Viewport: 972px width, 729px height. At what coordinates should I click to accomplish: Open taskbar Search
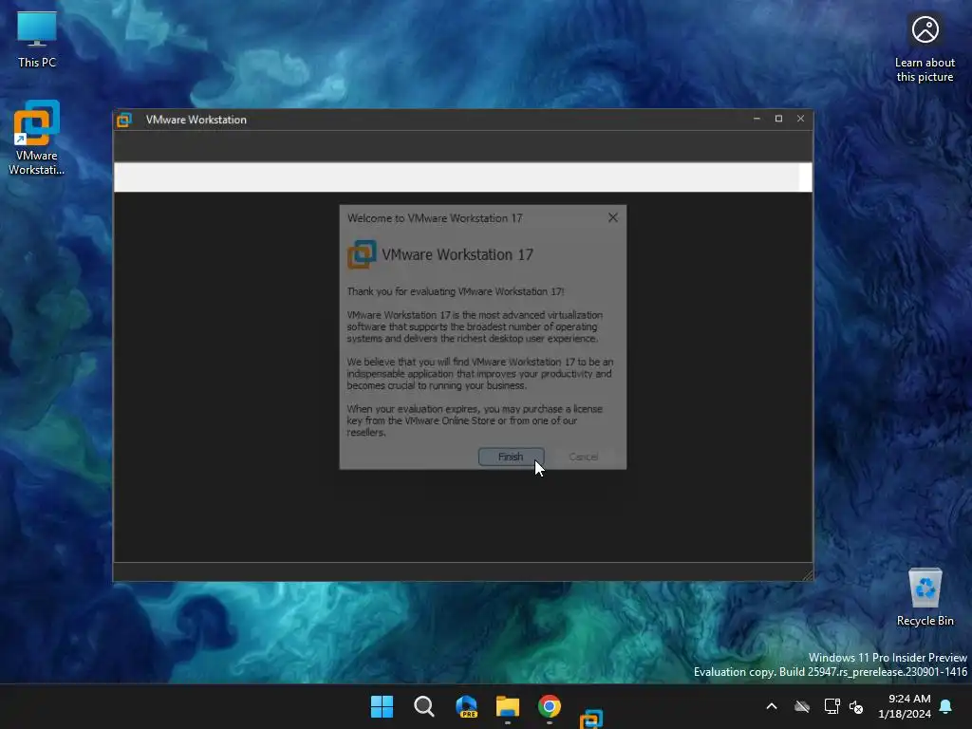tap(424, 706)
